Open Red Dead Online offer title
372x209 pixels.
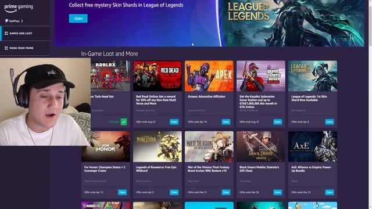tap(156, 100)
